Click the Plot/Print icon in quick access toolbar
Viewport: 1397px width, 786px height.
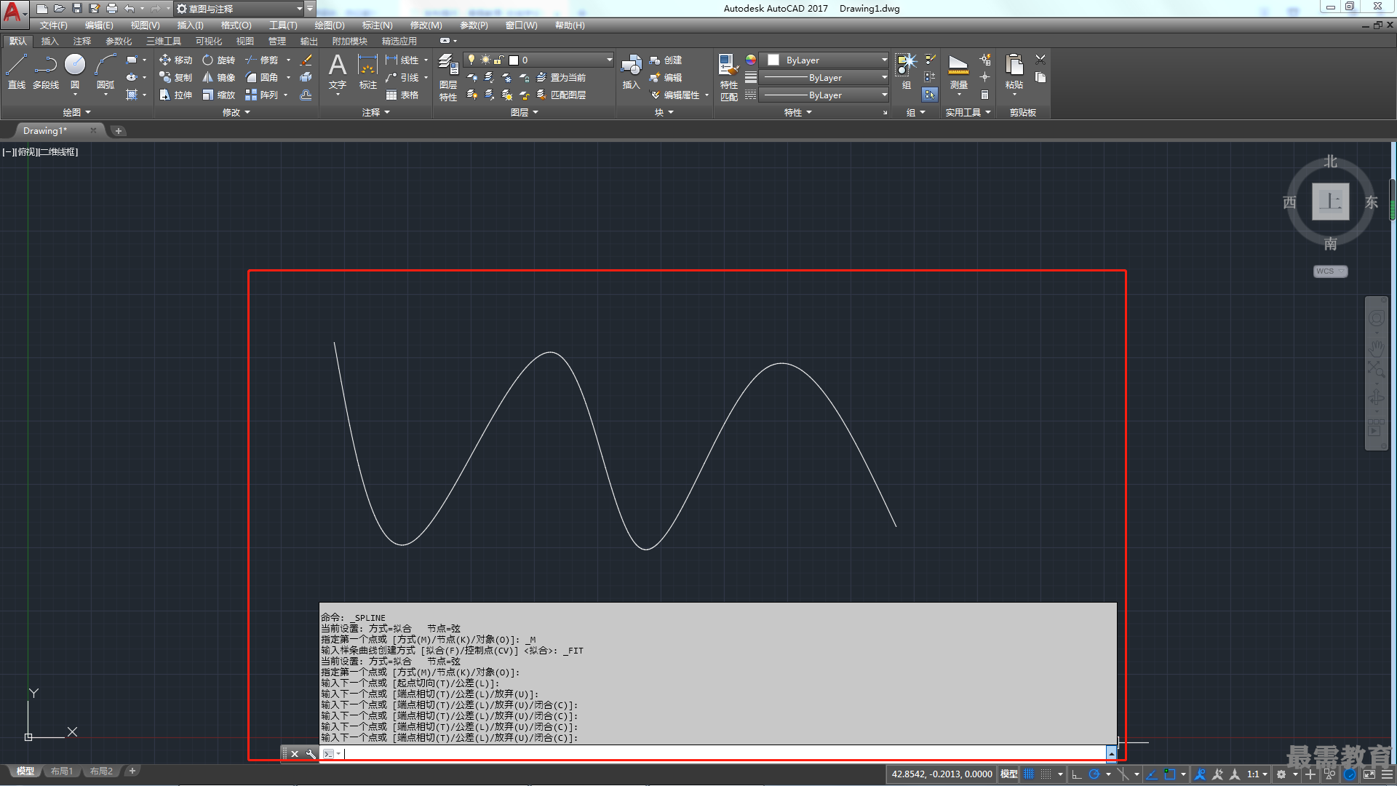click(112, 9)
